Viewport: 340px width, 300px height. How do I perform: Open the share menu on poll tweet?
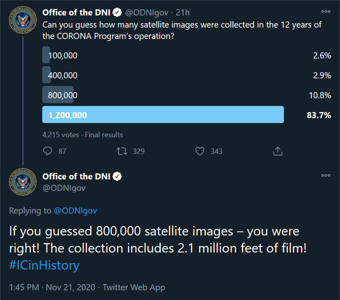coord(278,151)
